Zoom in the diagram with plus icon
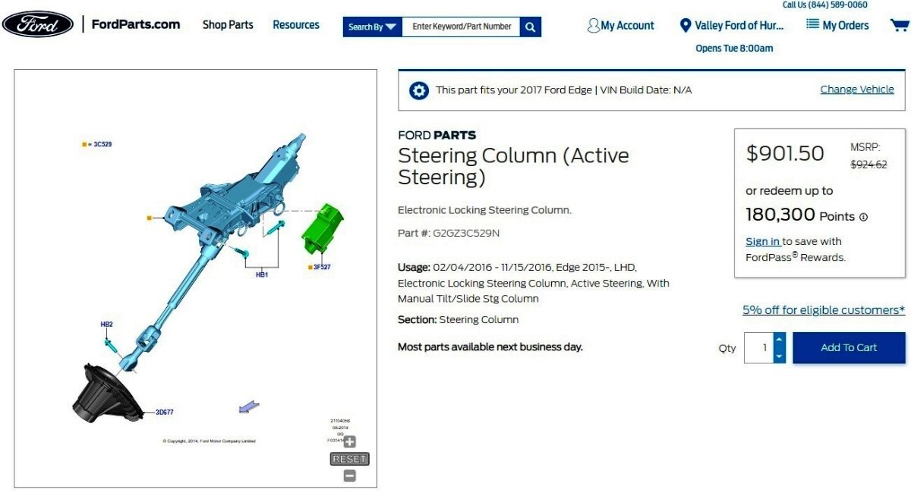911x499 pixels. click(x=349, y=441)
